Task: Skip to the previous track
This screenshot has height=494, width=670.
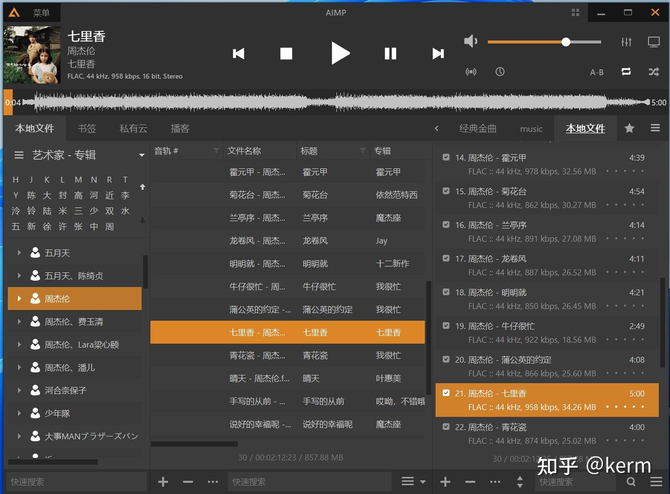Action: point(238,54)
